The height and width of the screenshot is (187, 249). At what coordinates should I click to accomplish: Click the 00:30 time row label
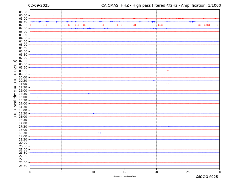pyautogui.click(x=23, y=15)
